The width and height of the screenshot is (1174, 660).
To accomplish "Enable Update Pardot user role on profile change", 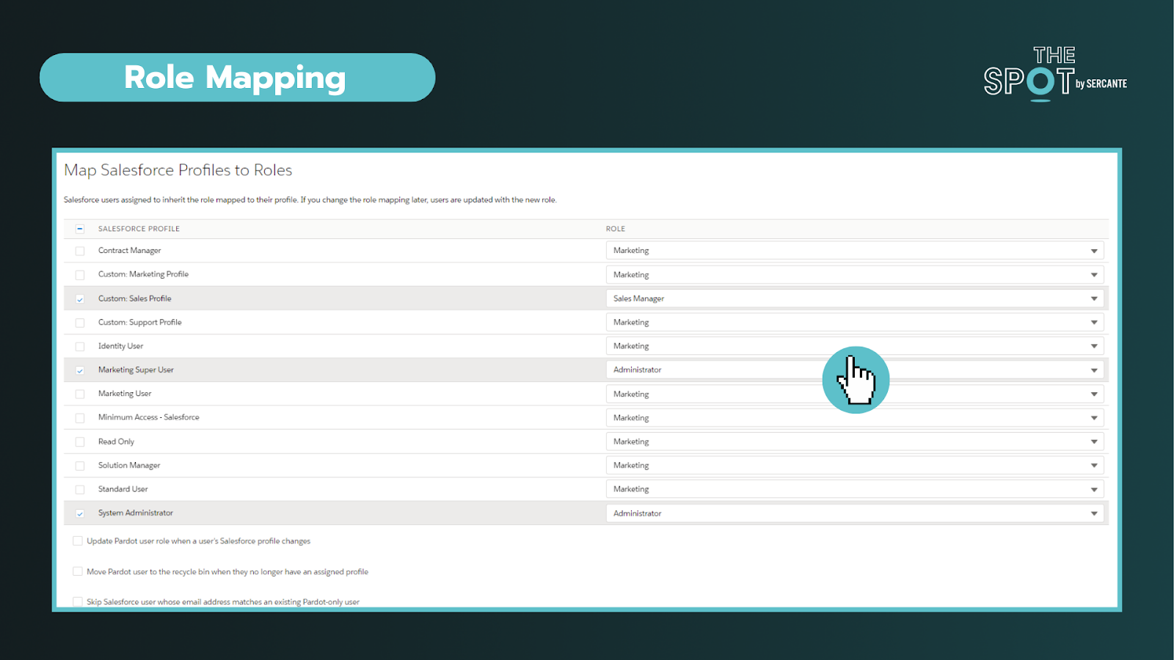I will [77, 541].
